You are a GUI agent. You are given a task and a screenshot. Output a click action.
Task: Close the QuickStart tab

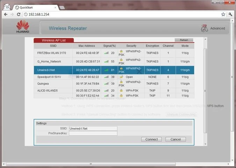tap(55, 7)
